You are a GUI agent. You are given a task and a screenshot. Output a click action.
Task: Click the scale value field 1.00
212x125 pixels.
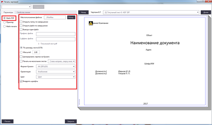36,52
